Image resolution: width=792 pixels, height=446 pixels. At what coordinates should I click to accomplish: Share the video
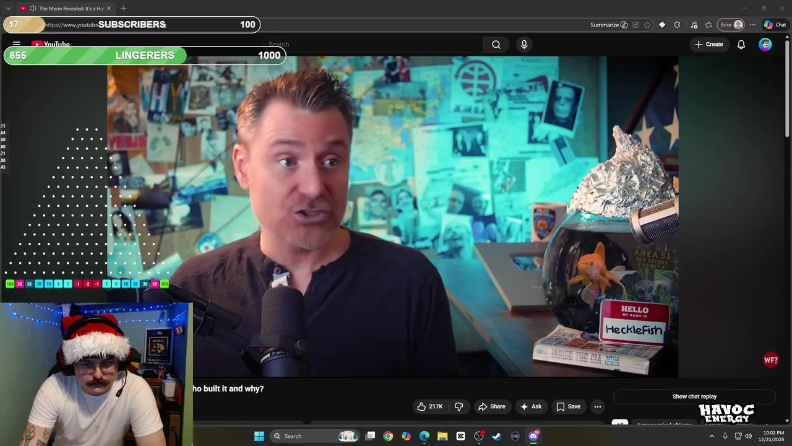point(491,406)
